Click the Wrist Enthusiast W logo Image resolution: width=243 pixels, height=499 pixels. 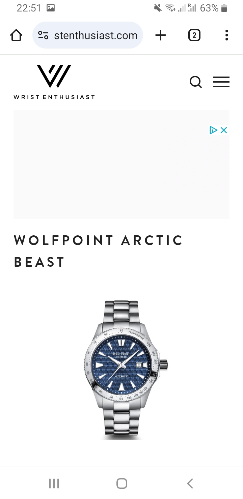(x=54, y=76)
